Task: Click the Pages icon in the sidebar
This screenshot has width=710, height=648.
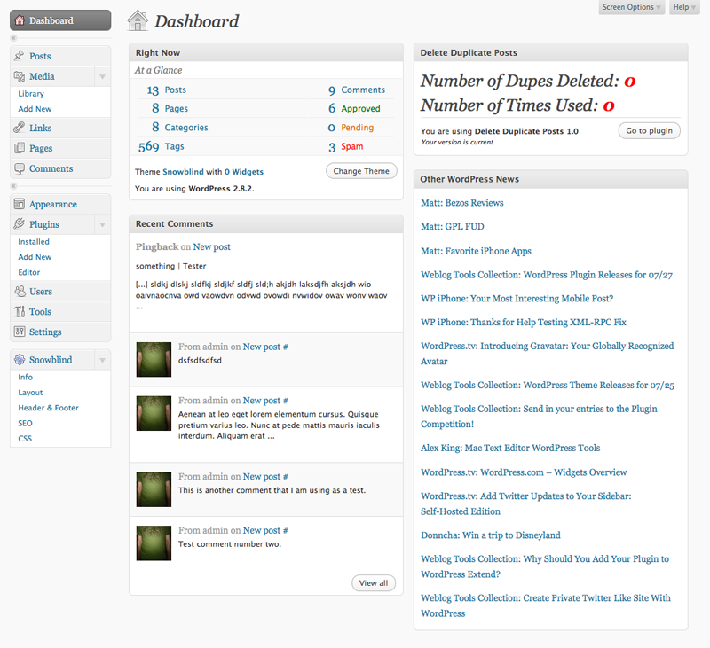Action: tap(19, 148)
